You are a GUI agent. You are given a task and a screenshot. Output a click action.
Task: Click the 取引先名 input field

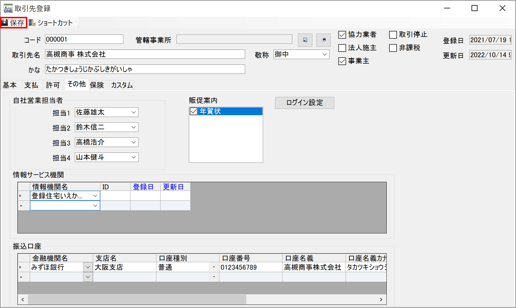[145, 54]
